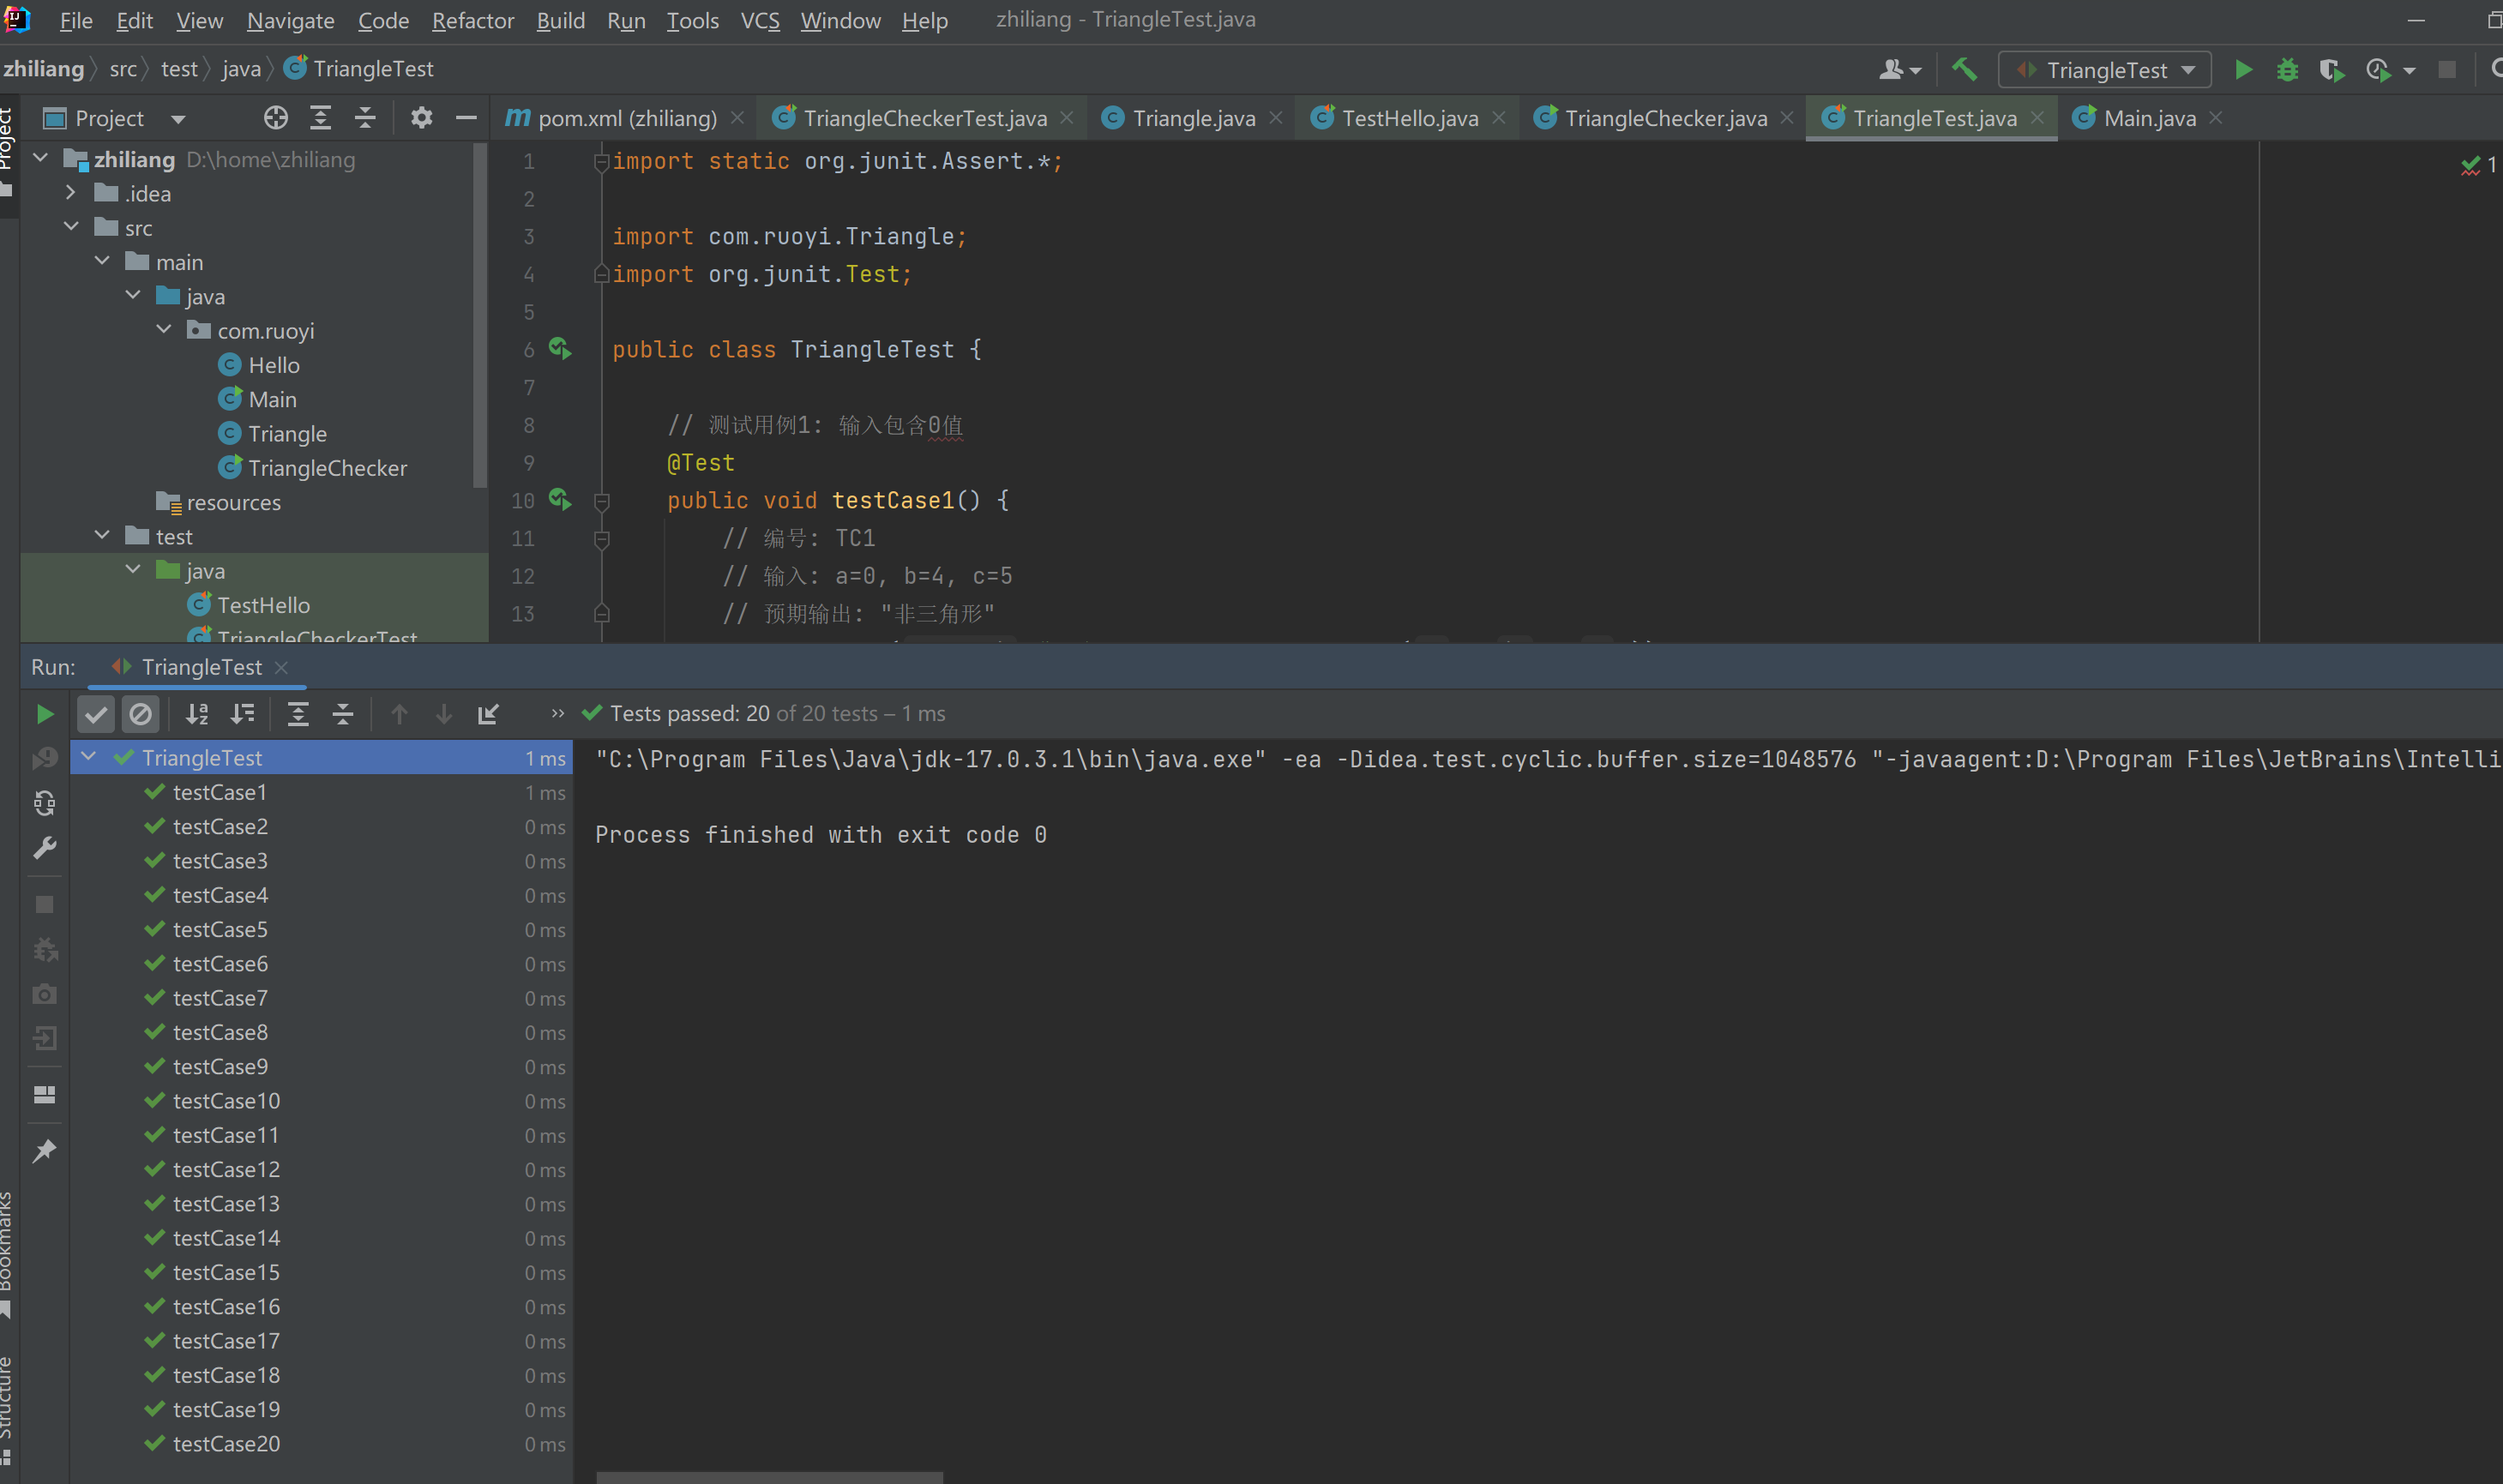The image size is (2503, 1484).
Task: Toggle Show Ignored tests button
Action: tap(141, 714)
